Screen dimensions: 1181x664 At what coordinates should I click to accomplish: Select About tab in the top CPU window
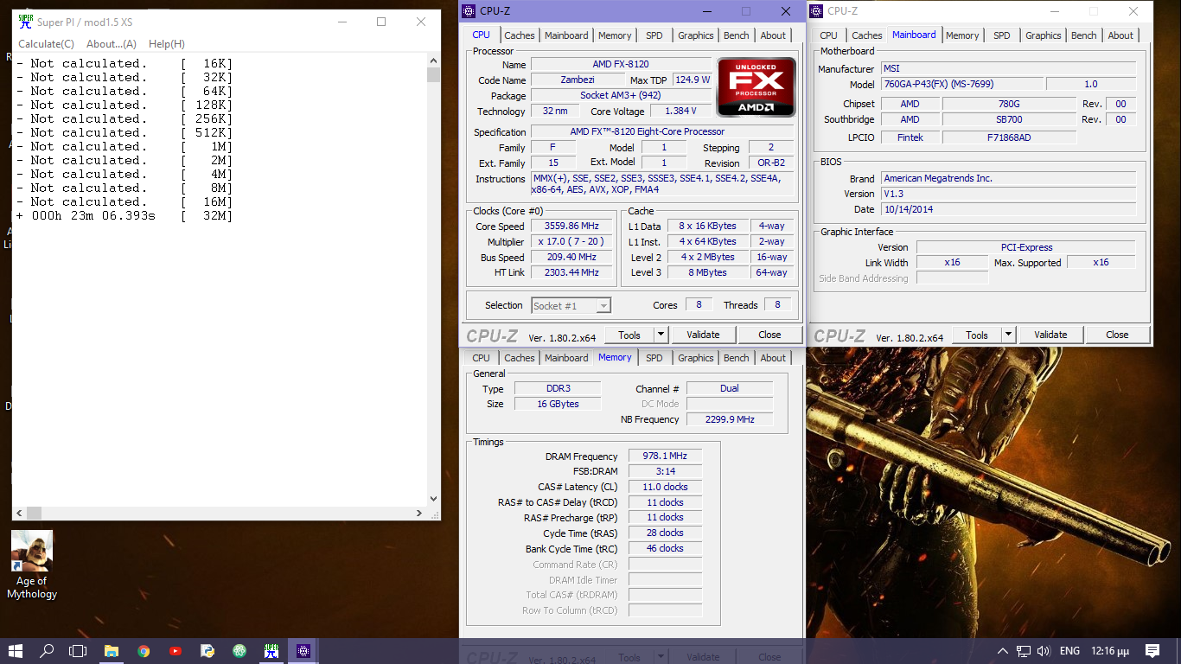coord(773,35)
